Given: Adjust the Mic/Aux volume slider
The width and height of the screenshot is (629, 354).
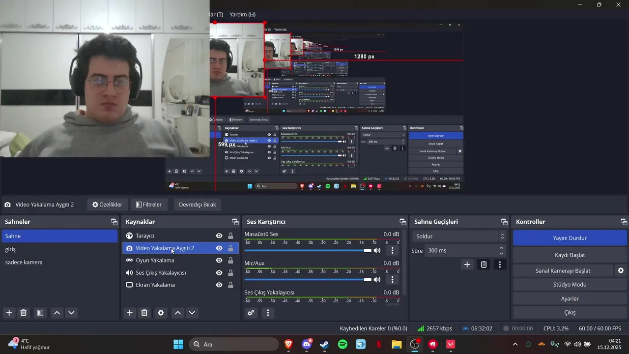Looking at the screenshot, I should click(x=308, y=280).
